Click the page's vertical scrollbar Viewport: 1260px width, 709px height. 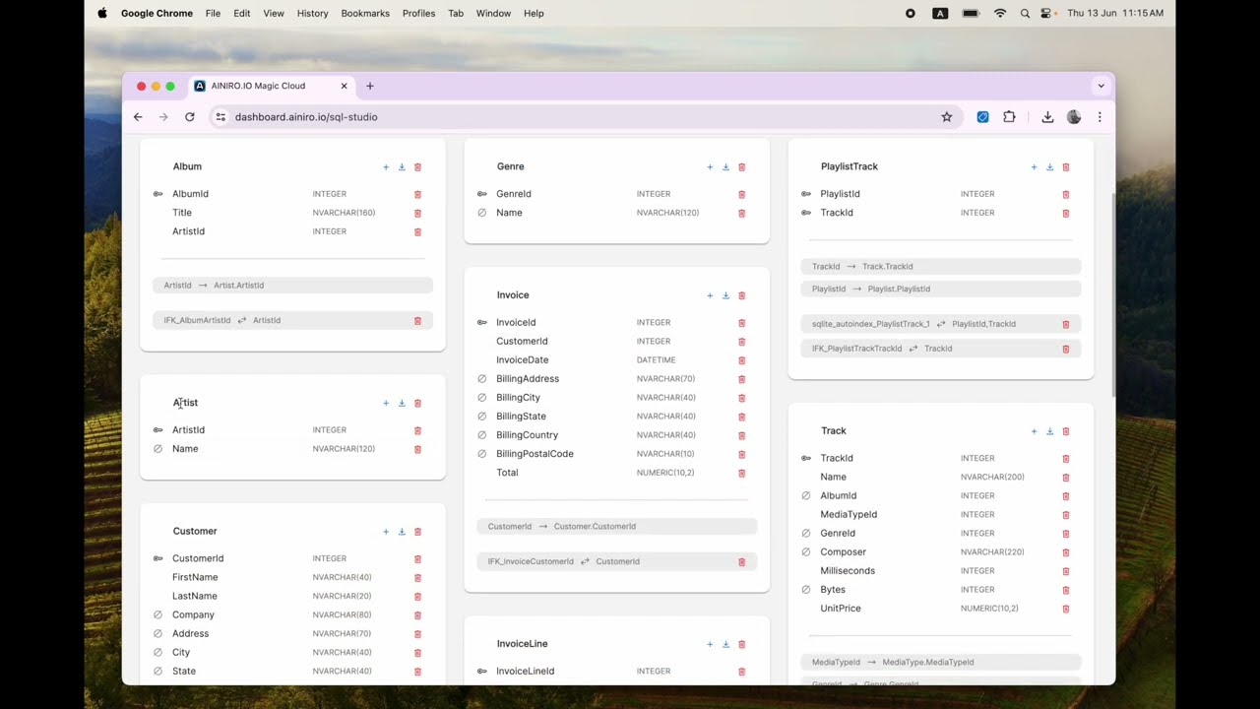pos(1112,295)
